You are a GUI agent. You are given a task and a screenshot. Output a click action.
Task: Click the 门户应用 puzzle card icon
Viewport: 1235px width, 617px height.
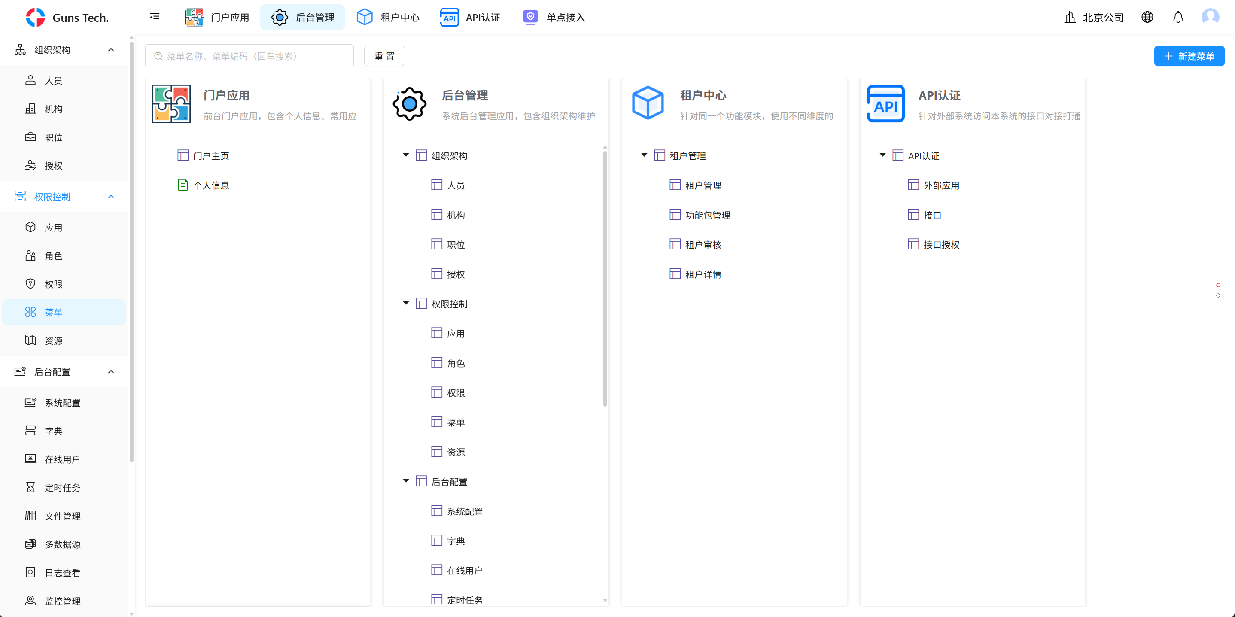171,104
